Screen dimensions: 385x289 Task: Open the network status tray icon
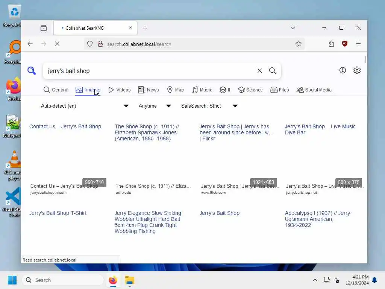click(x=327, y=280)
